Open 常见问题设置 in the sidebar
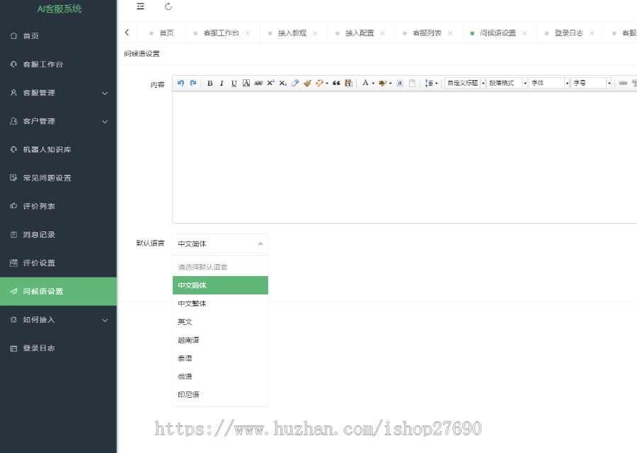This screenshot has width=637, height=453. (59, 178)
